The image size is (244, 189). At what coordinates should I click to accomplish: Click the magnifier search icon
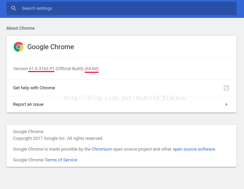click(x=14, y=8)
